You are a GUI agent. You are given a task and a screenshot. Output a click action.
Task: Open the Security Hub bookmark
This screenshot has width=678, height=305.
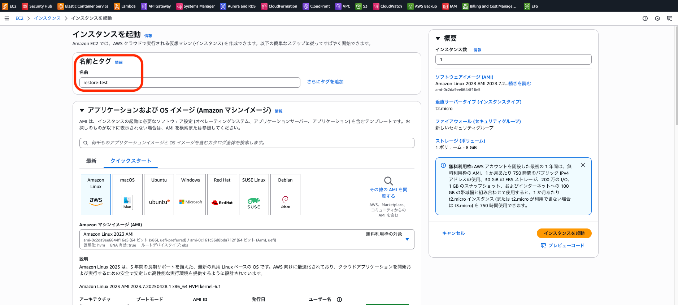point(37,6)
